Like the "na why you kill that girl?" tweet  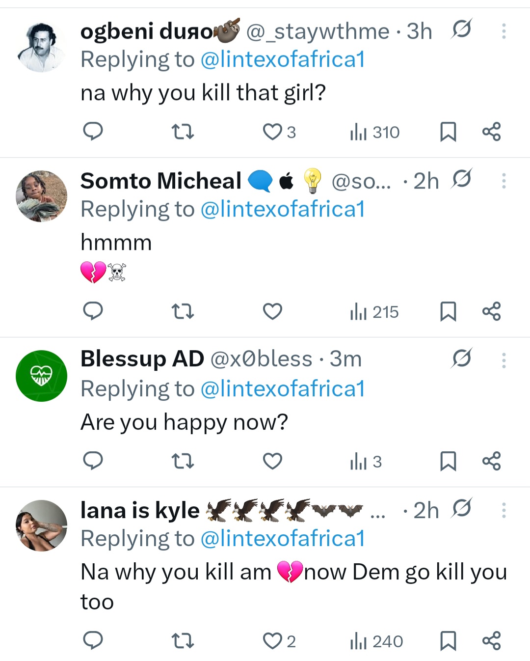[272, 132]
